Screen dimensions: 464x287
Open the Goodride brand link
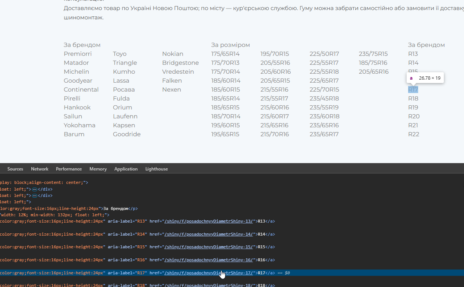(127, 134)
